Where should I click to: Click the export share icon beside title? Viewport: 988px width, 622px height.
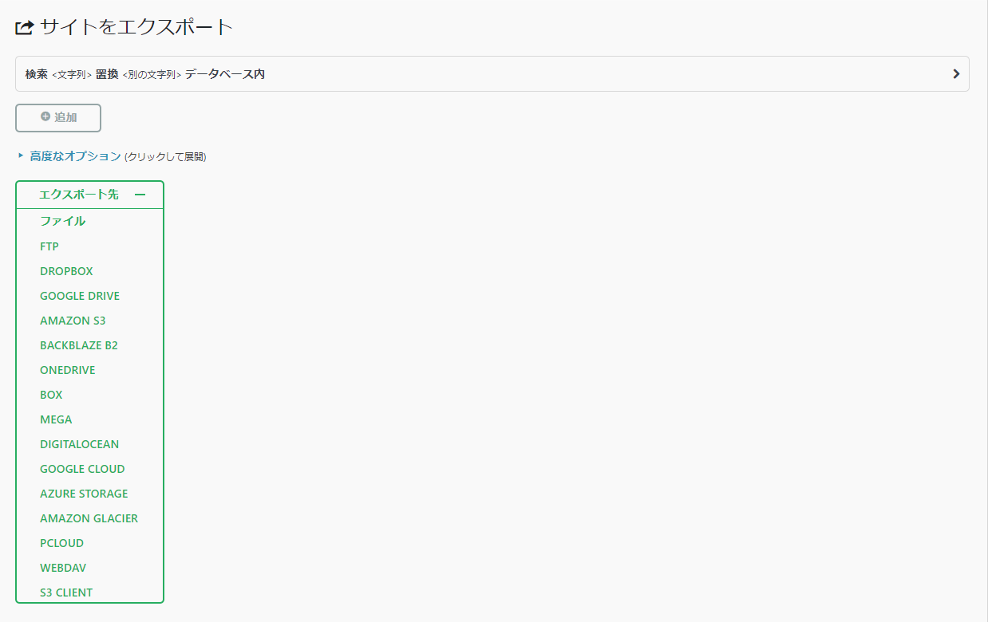(25, 27)
